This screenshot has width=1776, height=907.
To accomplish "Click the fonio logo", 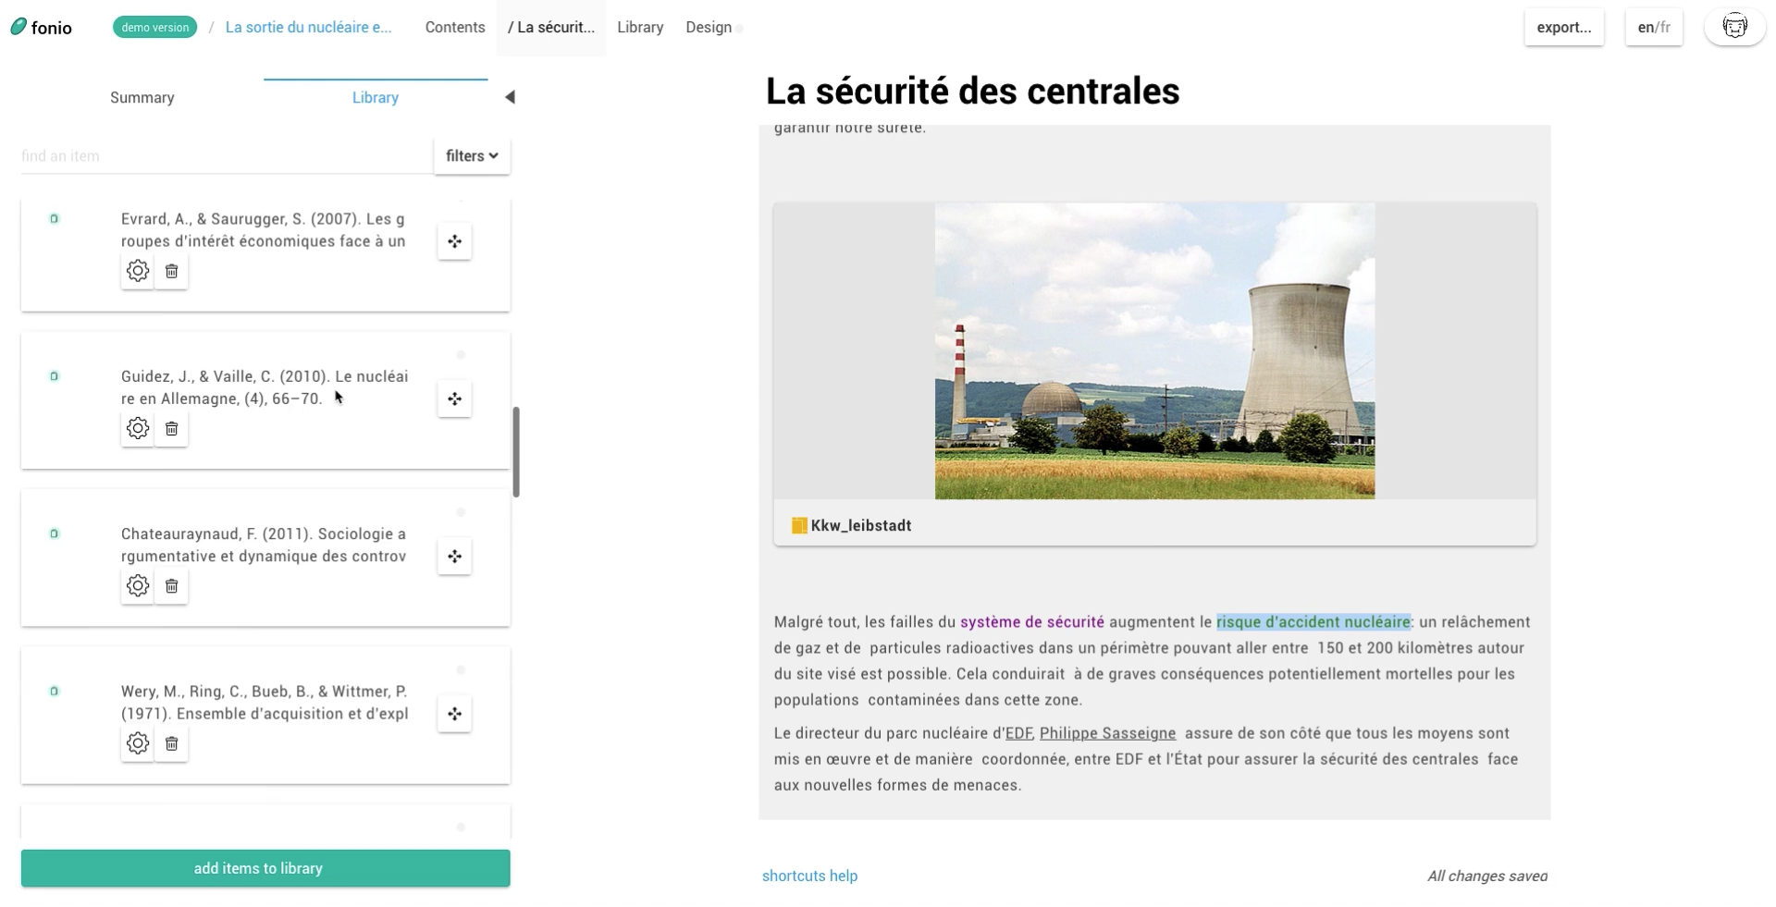I will pos(42,27).
